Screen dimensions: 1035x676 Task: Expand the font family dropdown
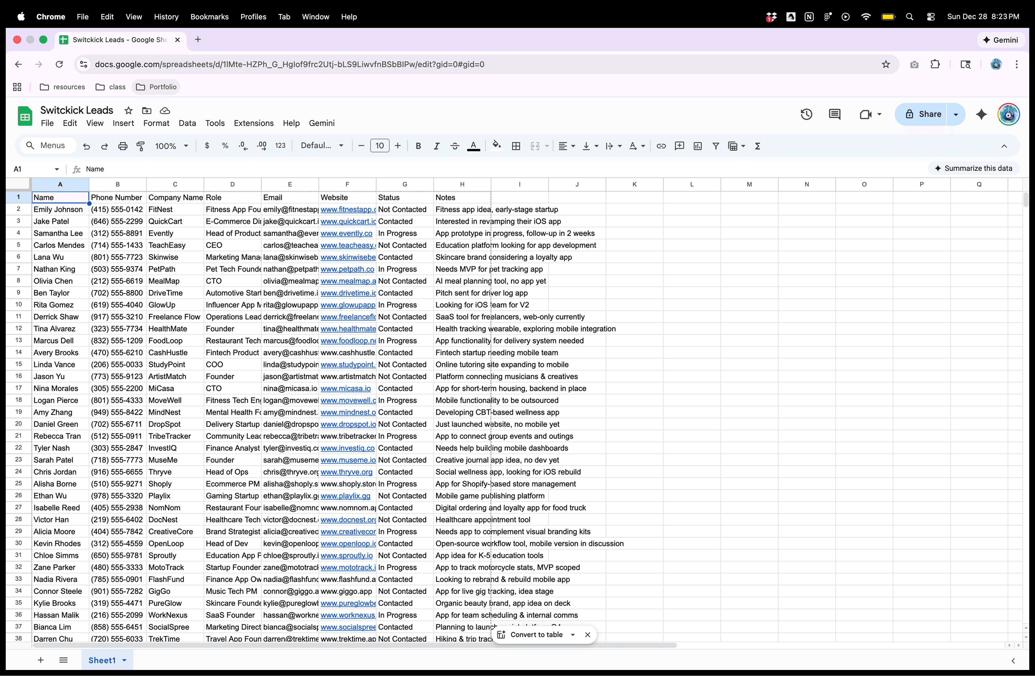322,146
